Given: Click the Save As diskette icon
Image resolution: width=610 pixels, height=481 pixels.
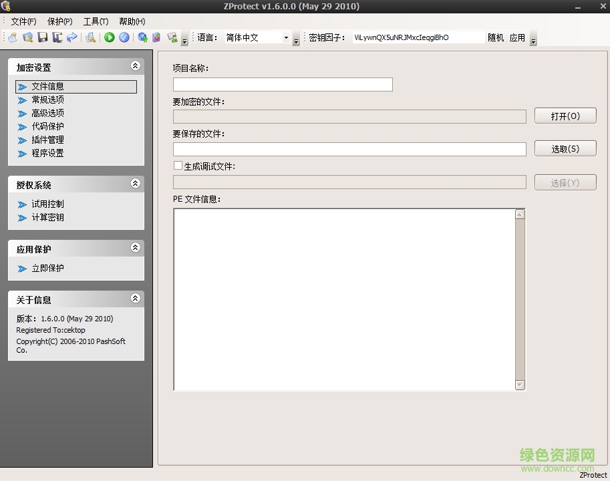Looking at the screenshot, I should pos(57,38).
